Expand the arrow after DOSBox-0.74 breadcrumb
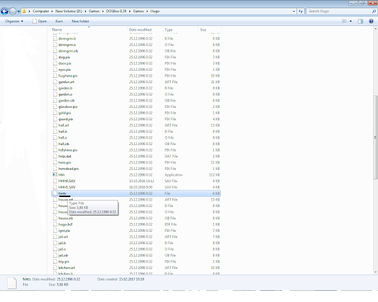Viewport: 378px width, 302px height. (x=130, y=11)
